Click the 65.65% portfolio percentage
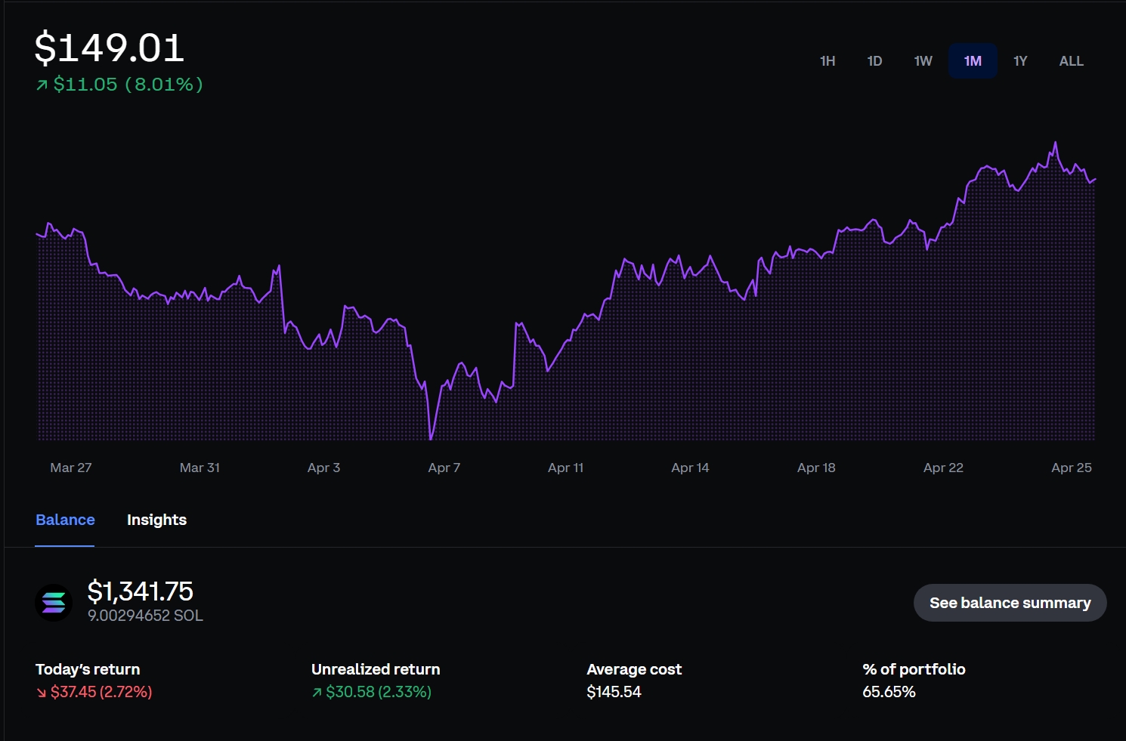 (x=889, y=692)
